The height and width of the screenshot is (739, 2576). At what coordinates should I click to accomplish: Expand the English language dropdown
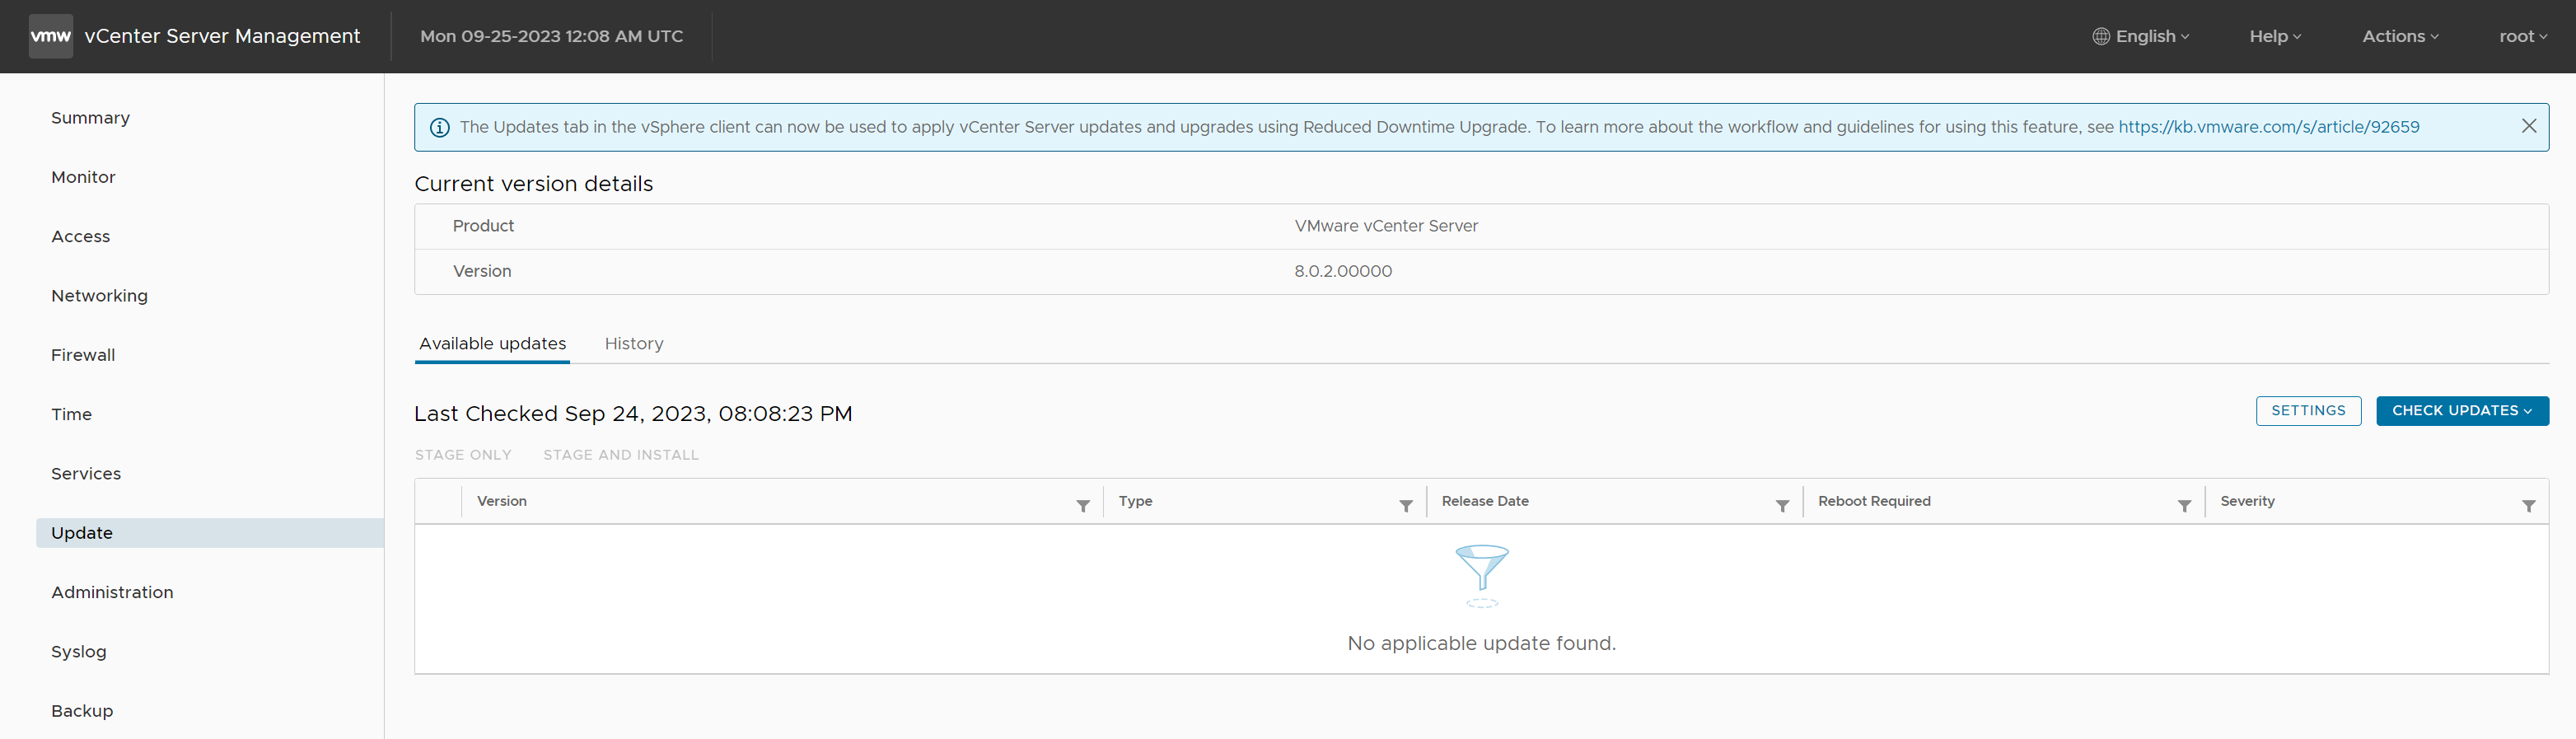(x=2141, y=36)
